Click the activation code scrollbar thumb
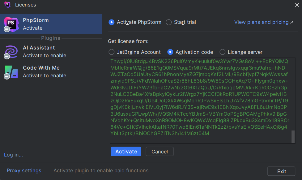Image resolution: width=302 pixels, height=180 pixels. click(x=293, y=137)
